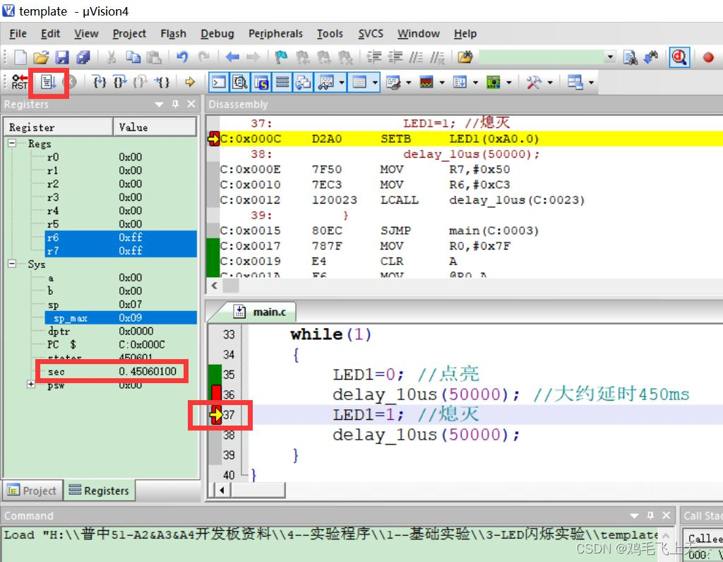Image resolution: width=723 pixels, height=562 pixels.
Task: Open the Debug menu
Action: click(217, 34)
